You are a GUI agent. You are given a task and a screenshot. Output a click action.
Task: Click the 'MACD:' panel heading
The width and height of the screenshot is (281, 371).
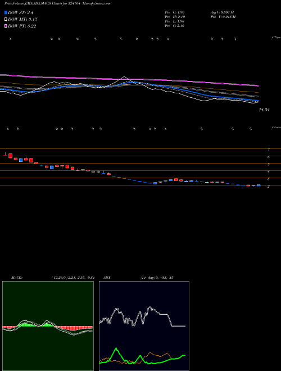[x=17, y=278]
